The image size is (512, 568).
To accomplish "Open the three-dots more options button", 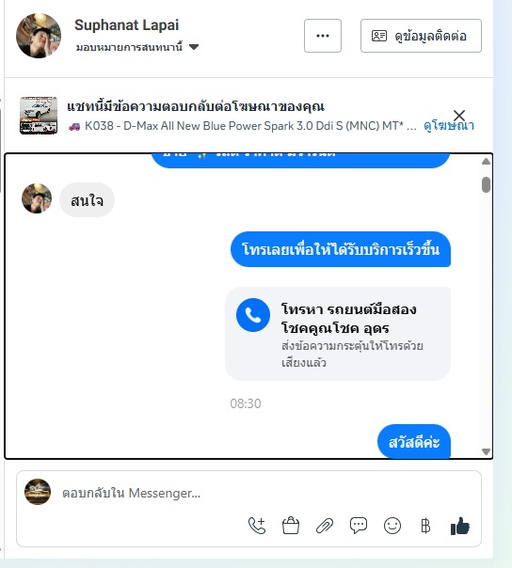I will tap(323, 36).
